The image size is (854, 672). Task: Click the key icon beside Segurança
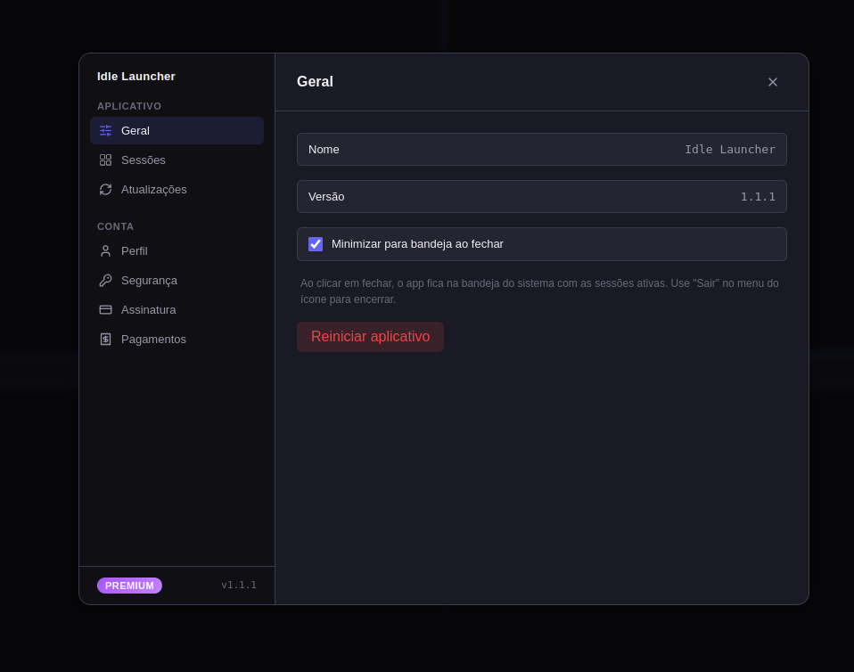pos(106,281)
